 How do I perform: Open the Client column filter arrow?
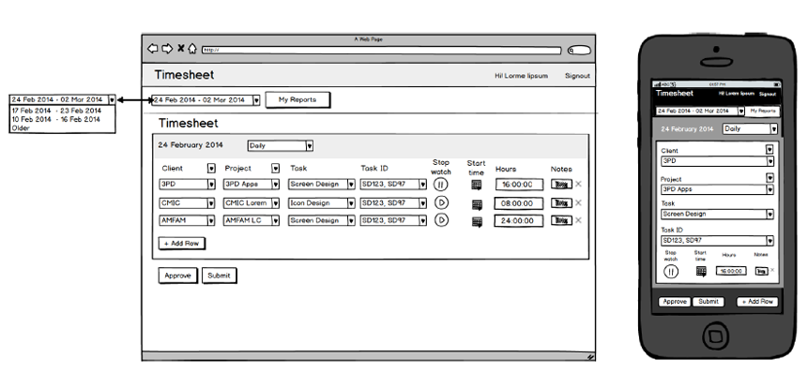point(211,169)
